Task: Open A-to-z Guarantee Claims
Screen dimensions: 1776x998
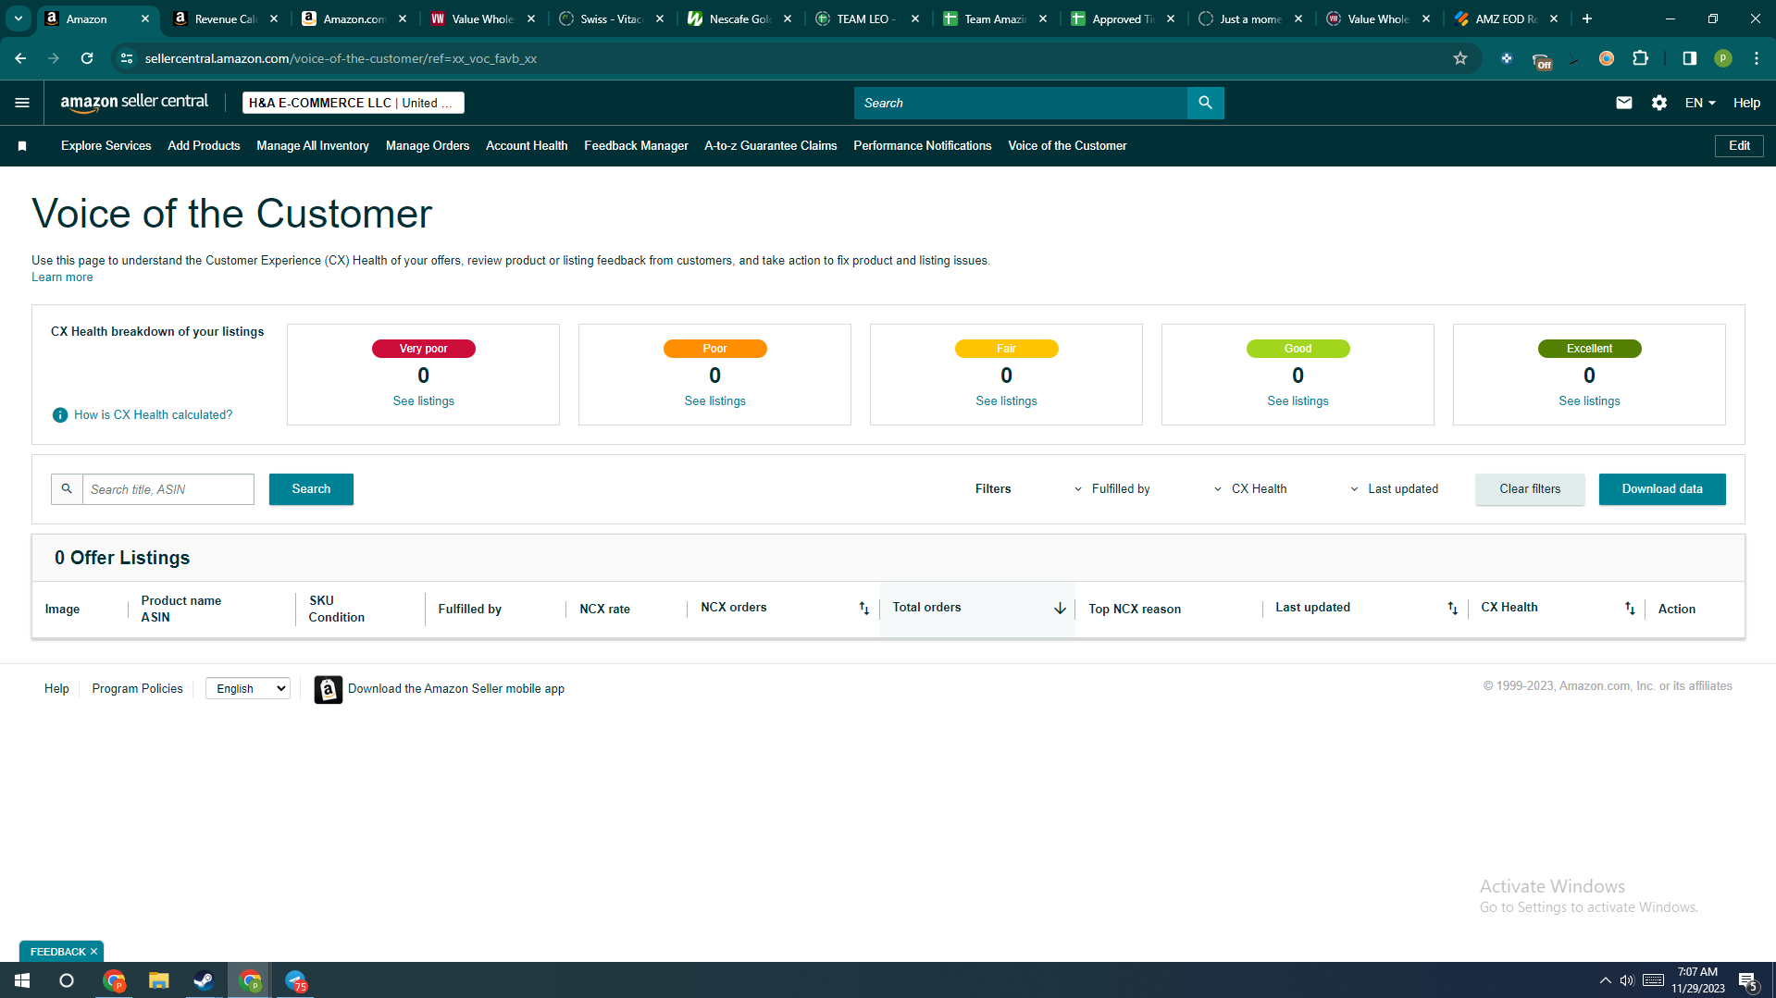Action: (770, 146)
